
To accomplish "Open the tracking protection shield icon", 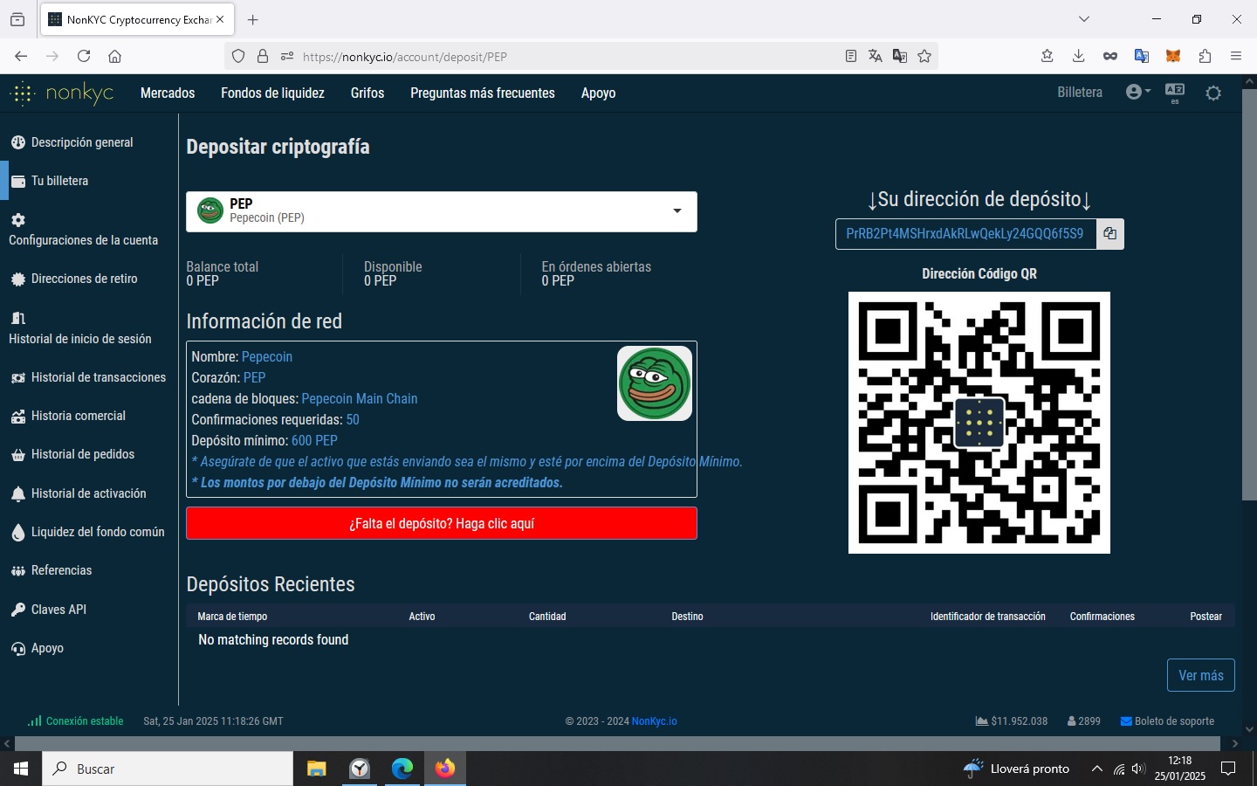I will pos(238,56).
